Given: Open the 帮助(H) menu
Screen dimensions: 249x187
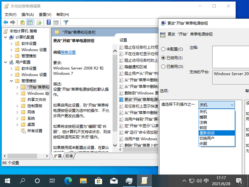Looking at the screenshot, I should pos(63,15).
